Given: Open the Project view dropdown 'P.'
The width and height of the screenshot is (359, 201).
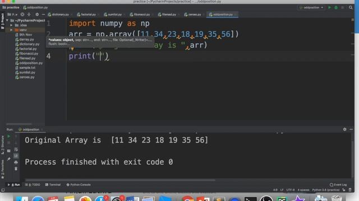Looking at the screenshot, I should tap(12, 15).
